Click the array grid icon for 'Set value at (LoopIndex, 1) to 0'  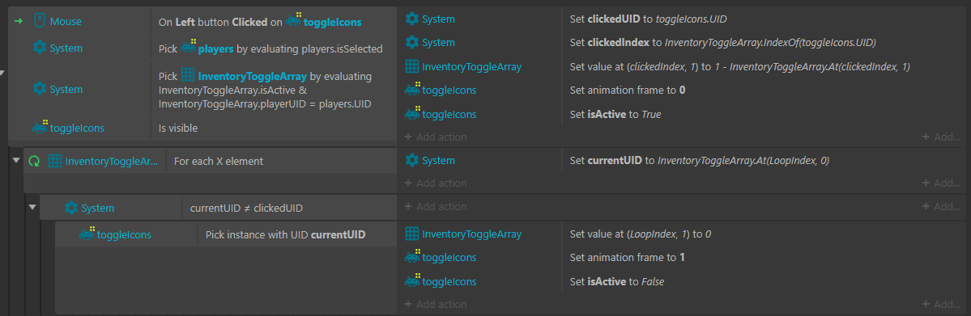click(x=411, y=234)
